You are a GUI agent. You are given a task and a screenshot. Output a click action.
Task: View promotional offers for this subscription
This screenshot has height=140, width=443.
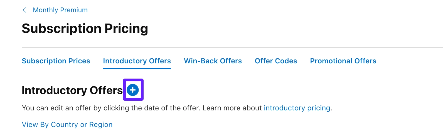pos(343,61)
